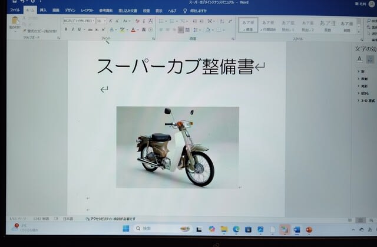The image size is (377, 247).
Task: Open File Explorer from taskbar
Action: pos(224,229)
